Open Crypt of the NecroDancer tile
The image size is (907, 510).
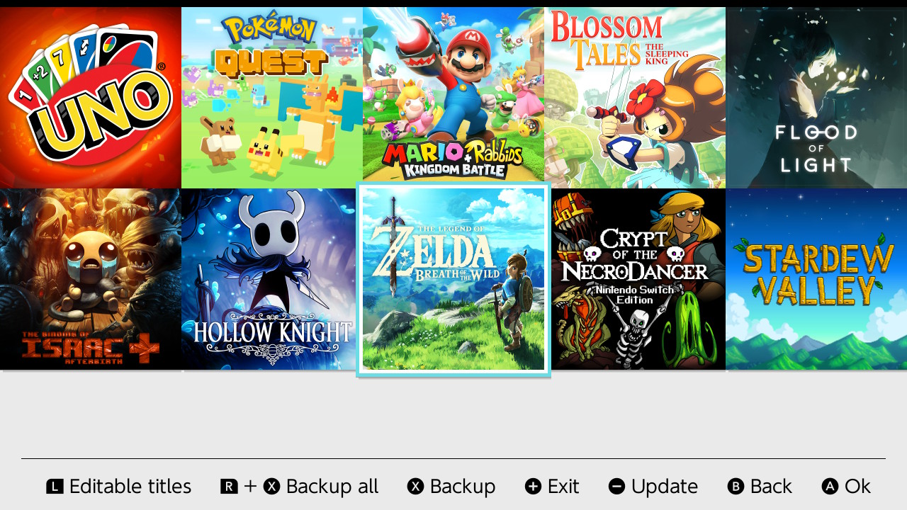[x=638, y=279]
